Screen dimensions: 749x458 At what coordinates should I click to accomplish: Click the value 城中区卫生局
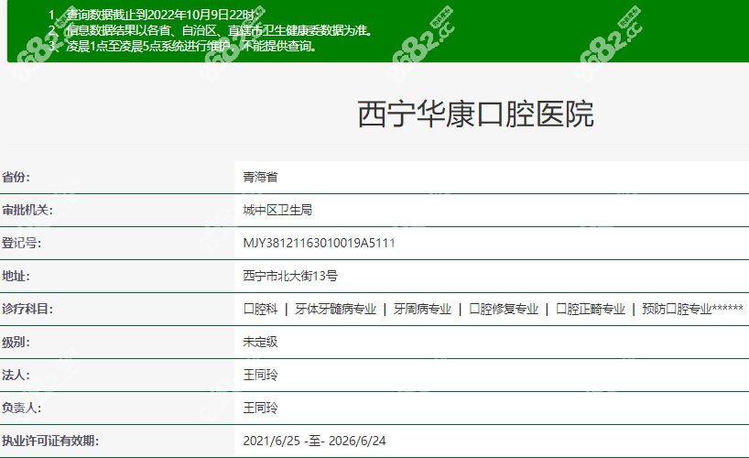(277, 210)
